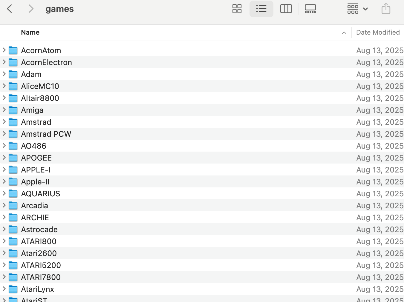Click the forward navigation arrow
The image size is (404, 302).
30,9
